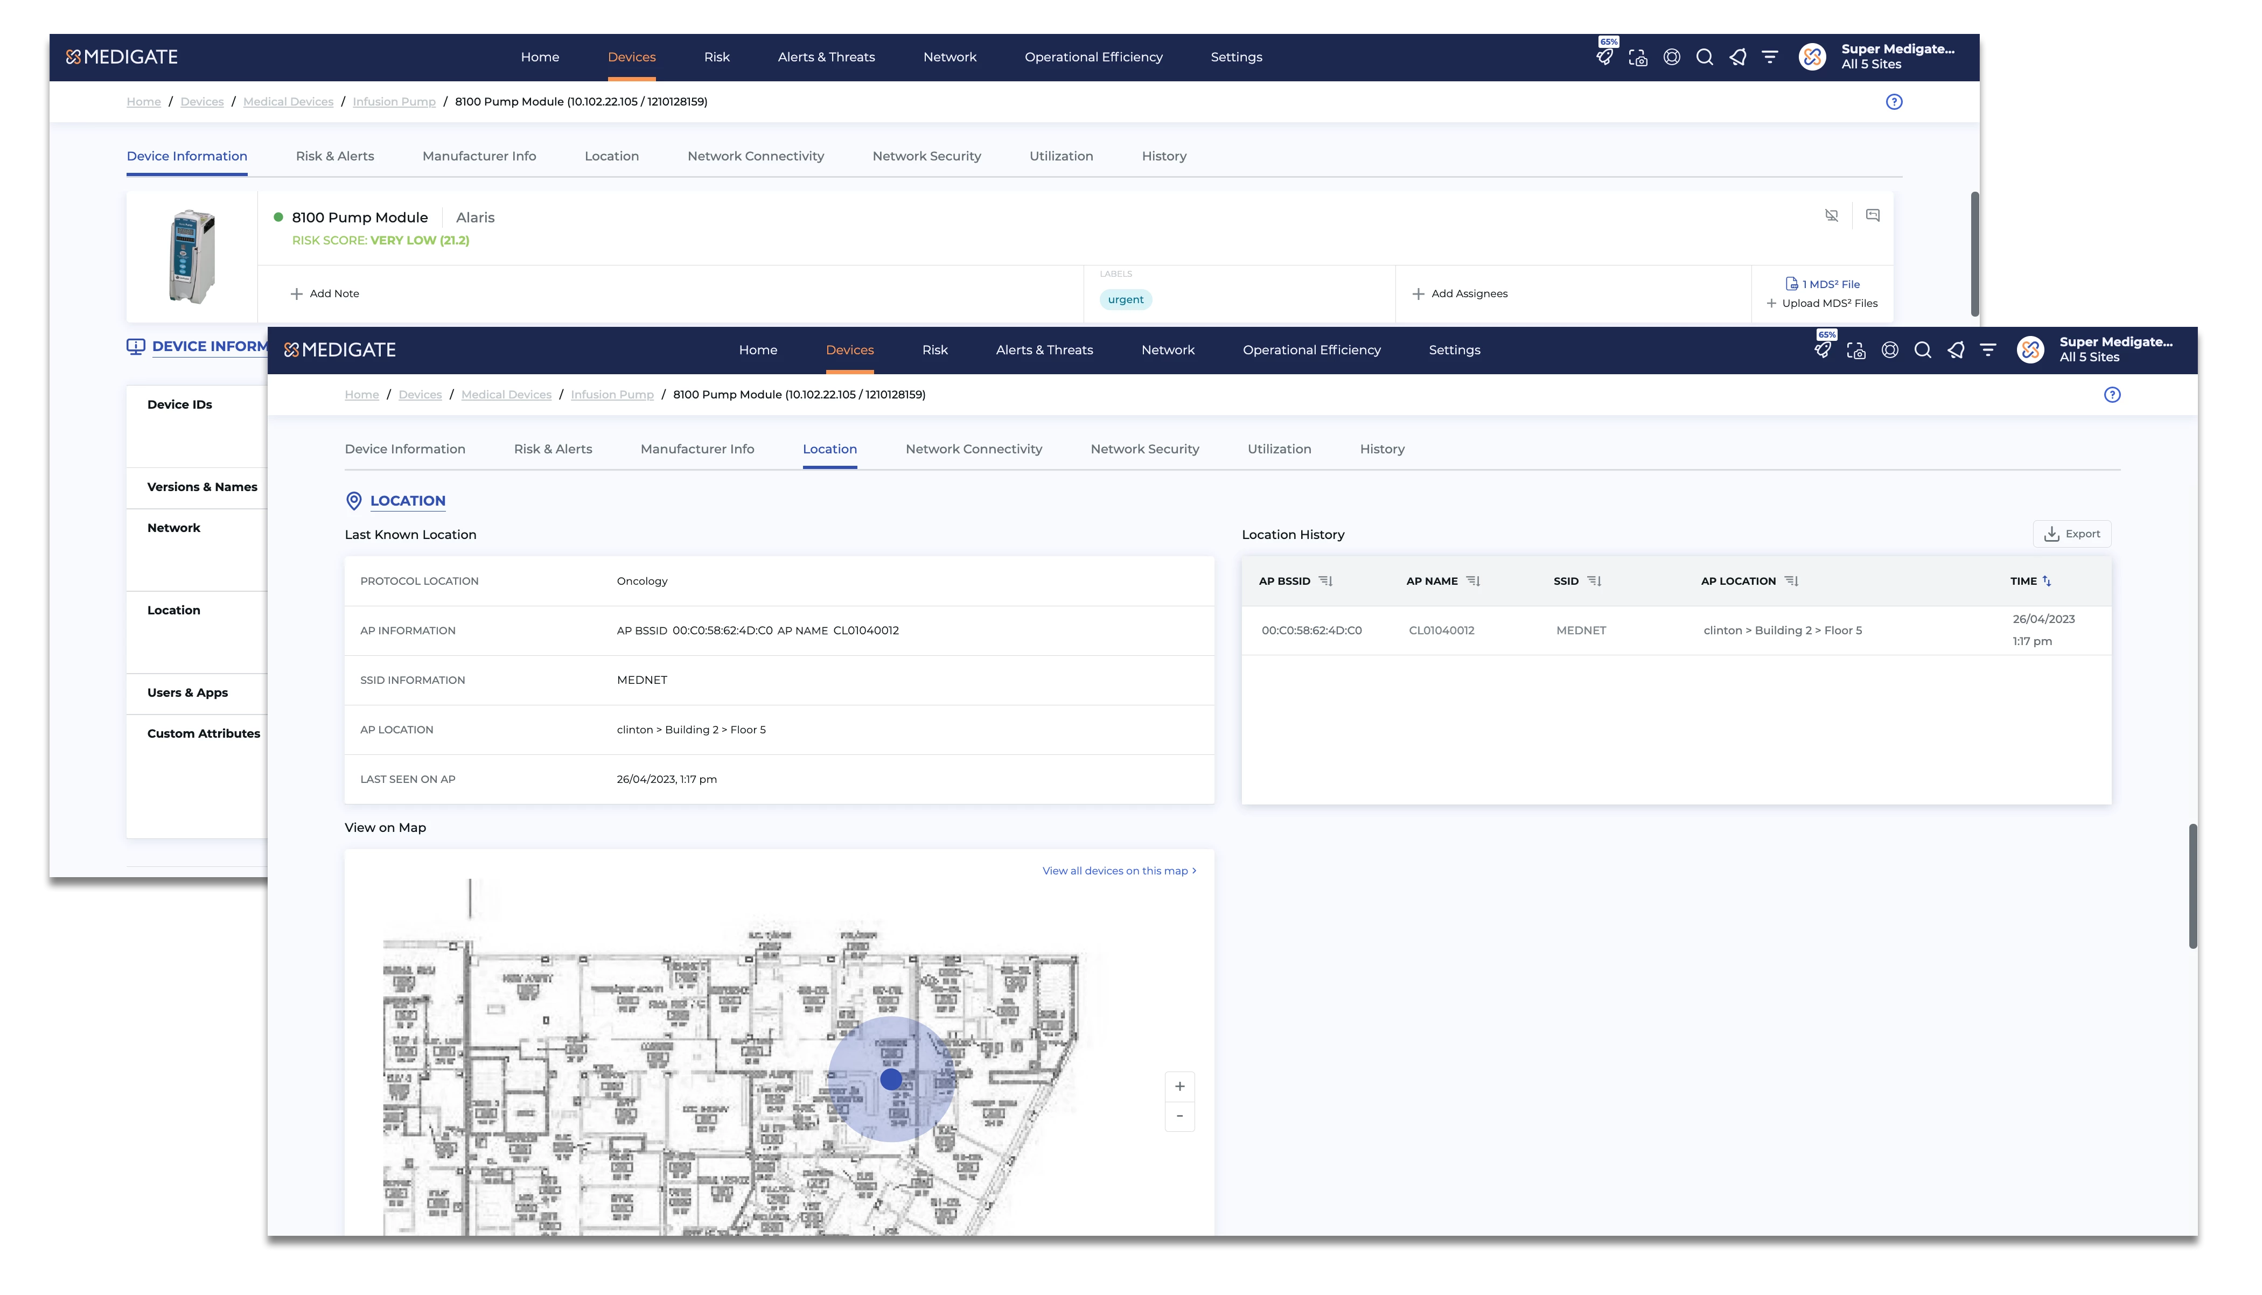Image resolution: width=2262 pixels, height=1295 pixels.
Task: Click the Infusion Pump breadcrumb link
Action: click(612, 395)
